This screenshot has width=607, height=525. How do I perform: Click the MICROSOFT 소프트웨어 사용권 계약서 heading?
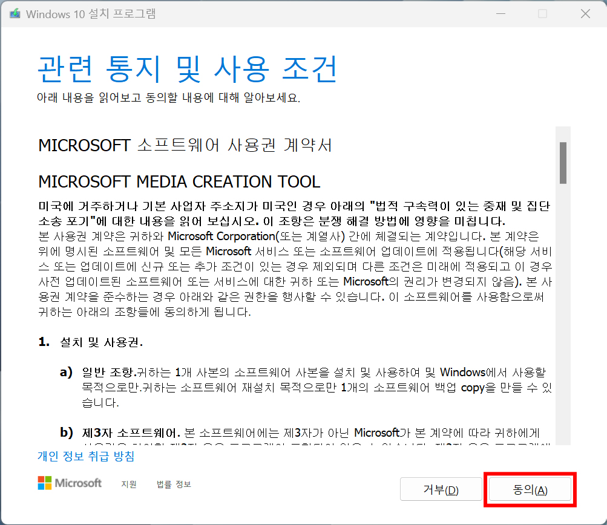pos(185,146)
